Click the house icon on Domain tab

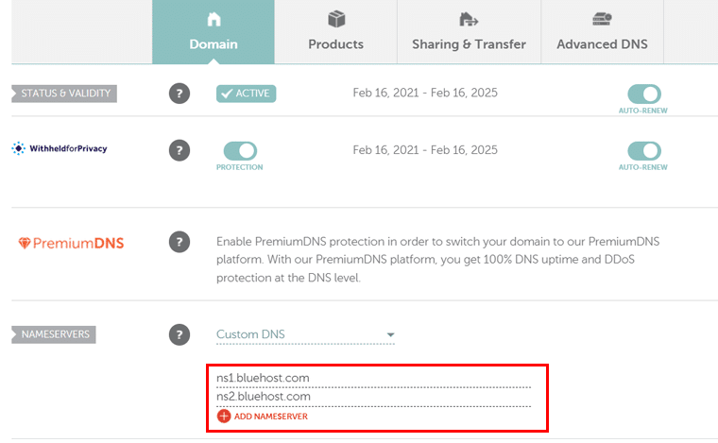tap(214, 19)
